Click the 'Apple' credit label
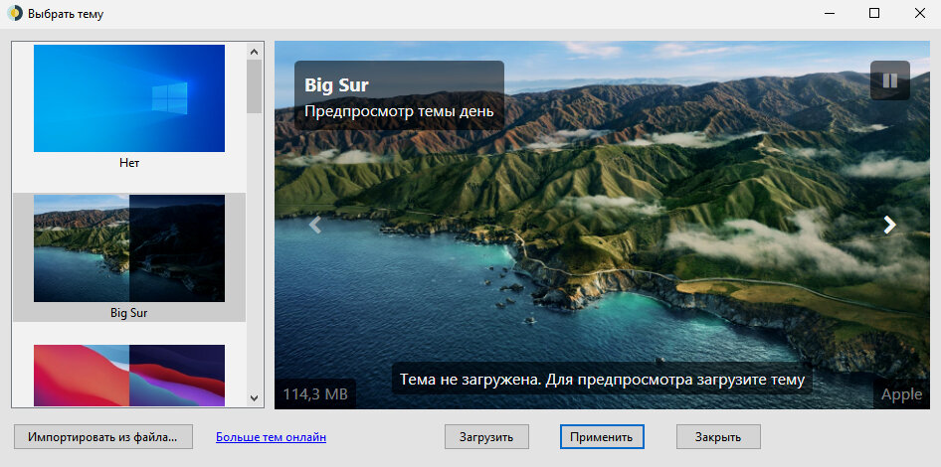Screen dimensions: 941x467 pyautogui.click(x=901, y=393)
